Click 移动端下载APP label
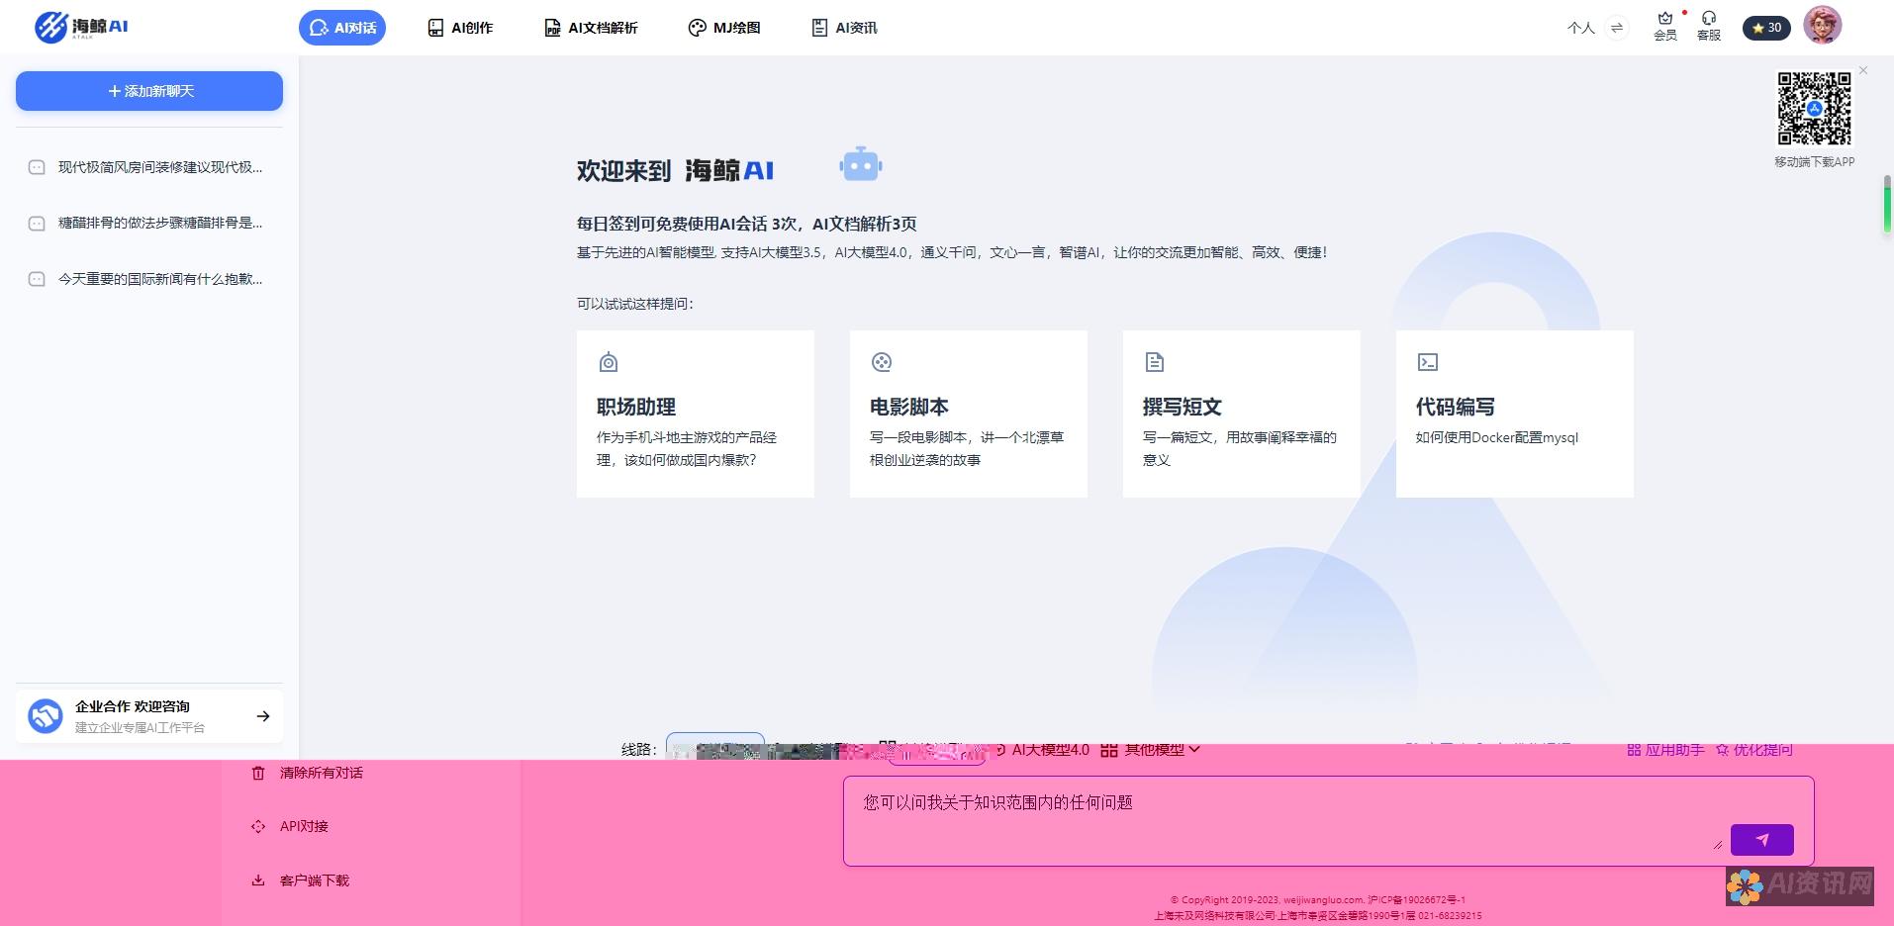 click(x=1814, y=161)
